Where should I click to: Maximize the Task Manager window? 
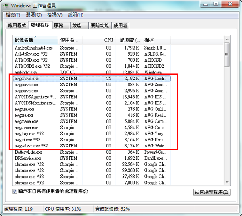[x=216, y=4]
